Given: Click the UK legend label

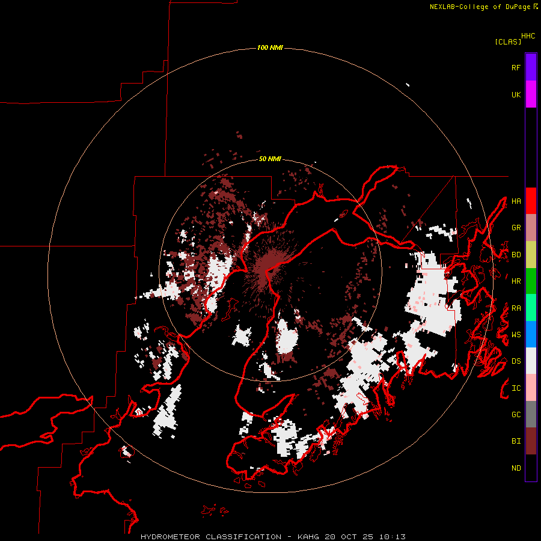Looking at the screenshot, I should pos(516,94).
